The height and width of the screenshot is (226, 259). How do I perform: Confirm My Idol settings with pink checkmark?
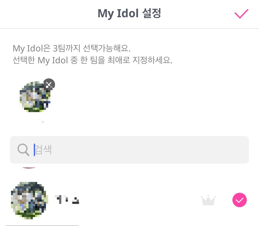click(x=241, y=14)
